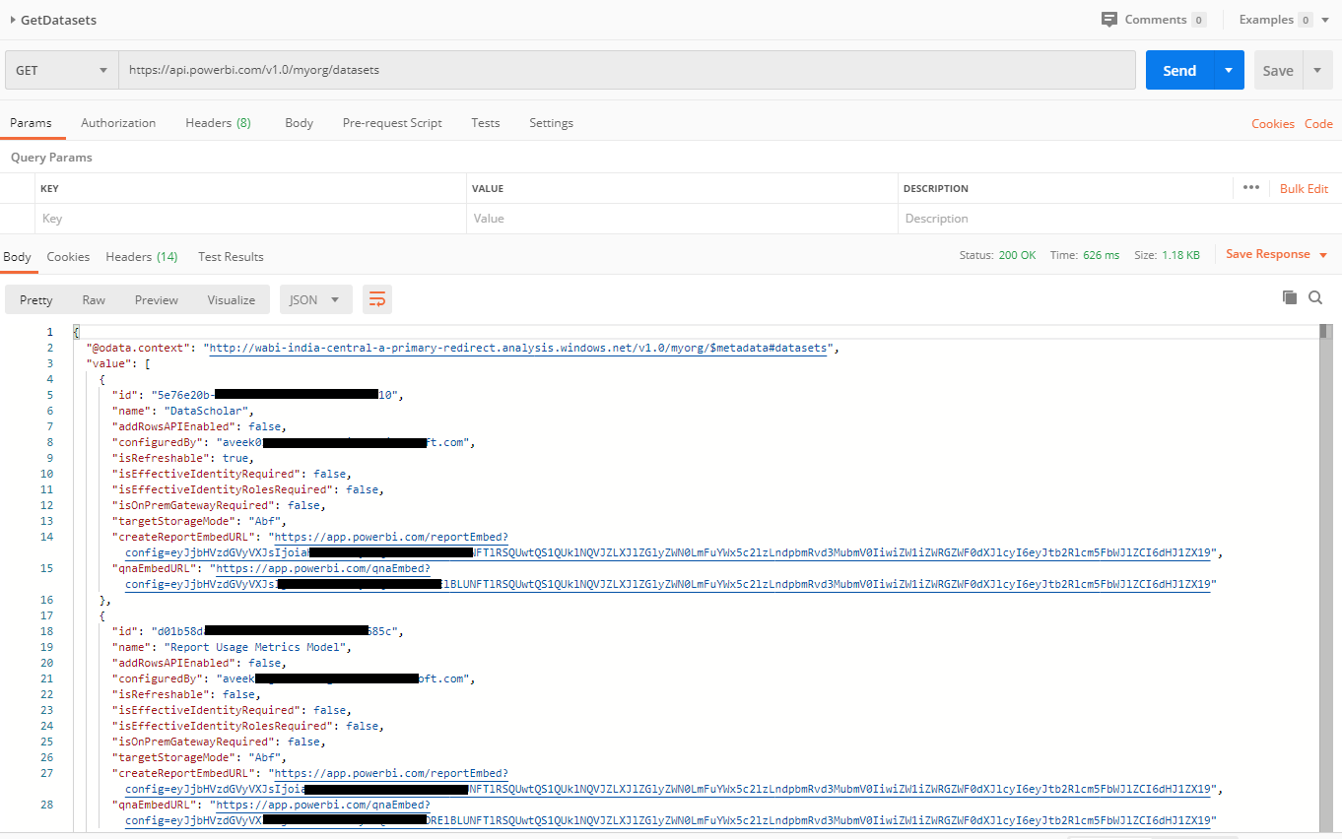Open the response Headers (14) tab
This screenshot has width=1342, height=839.
tap(142, 257)
